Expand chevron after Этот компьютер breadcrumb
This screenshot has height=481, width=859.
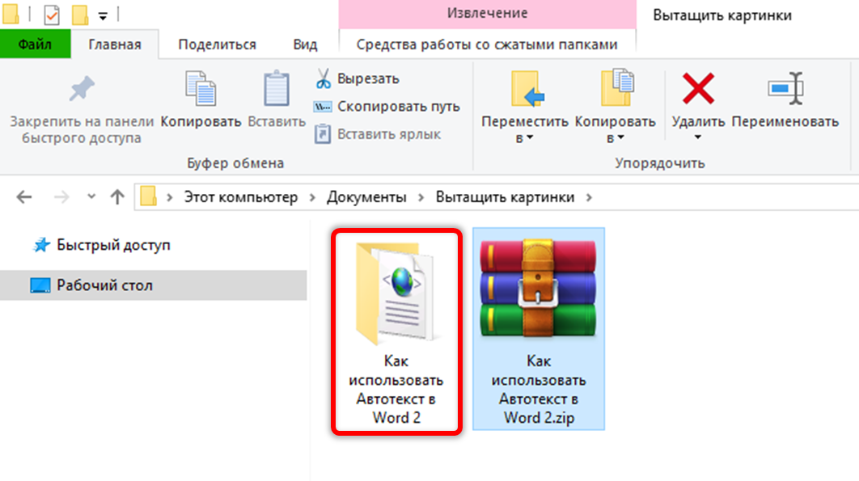click(x=312, y=197)
